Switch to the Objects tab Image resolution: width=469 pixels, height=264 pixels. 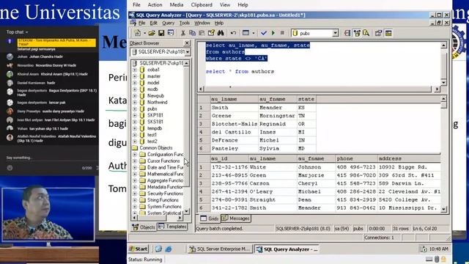pyautogui.click(x=144, y=227)
